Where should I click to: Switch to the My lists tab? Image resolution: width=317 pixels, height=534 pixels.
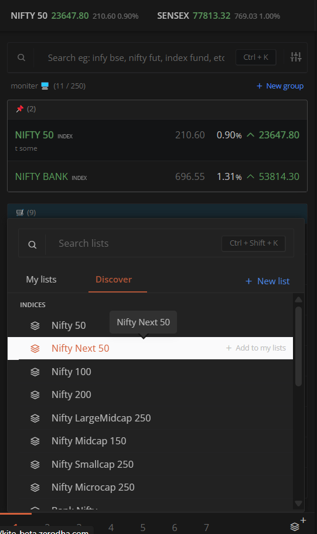[41, 280]
